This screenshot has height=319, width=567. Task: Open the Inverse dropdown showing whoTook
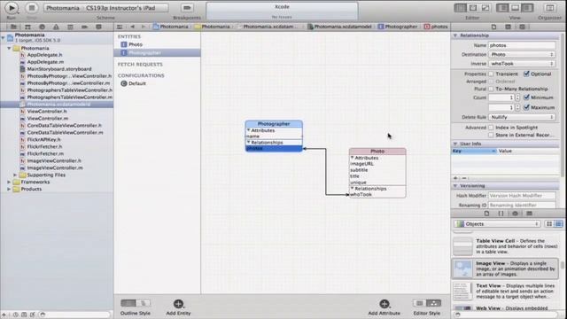[522, 63]
